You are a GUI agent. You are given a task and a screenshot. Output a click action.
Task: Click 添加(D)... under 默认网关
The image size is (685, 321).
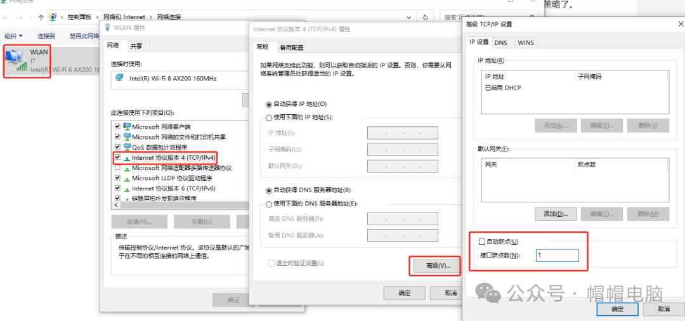(556, 214)
